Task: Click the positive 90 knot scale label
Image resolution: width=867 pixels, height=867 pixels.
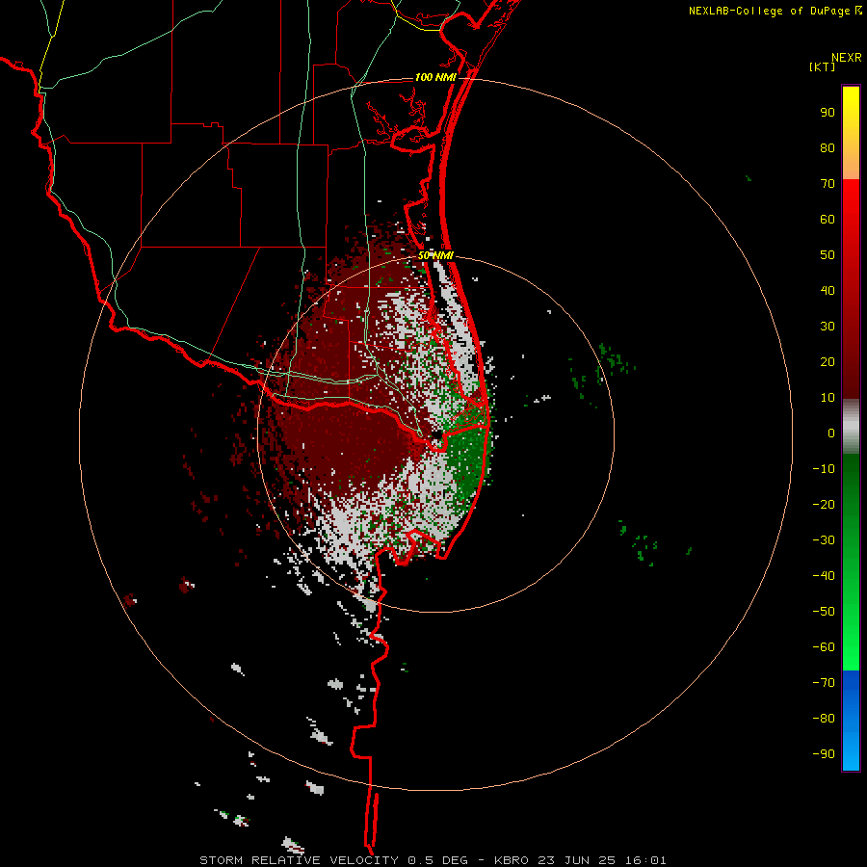Action: click(x=828, y=113)
